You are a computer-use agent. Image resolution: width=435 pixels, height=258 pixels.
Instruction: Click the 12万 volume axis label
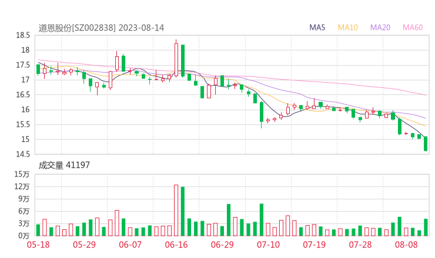click(x=22, y=186)
